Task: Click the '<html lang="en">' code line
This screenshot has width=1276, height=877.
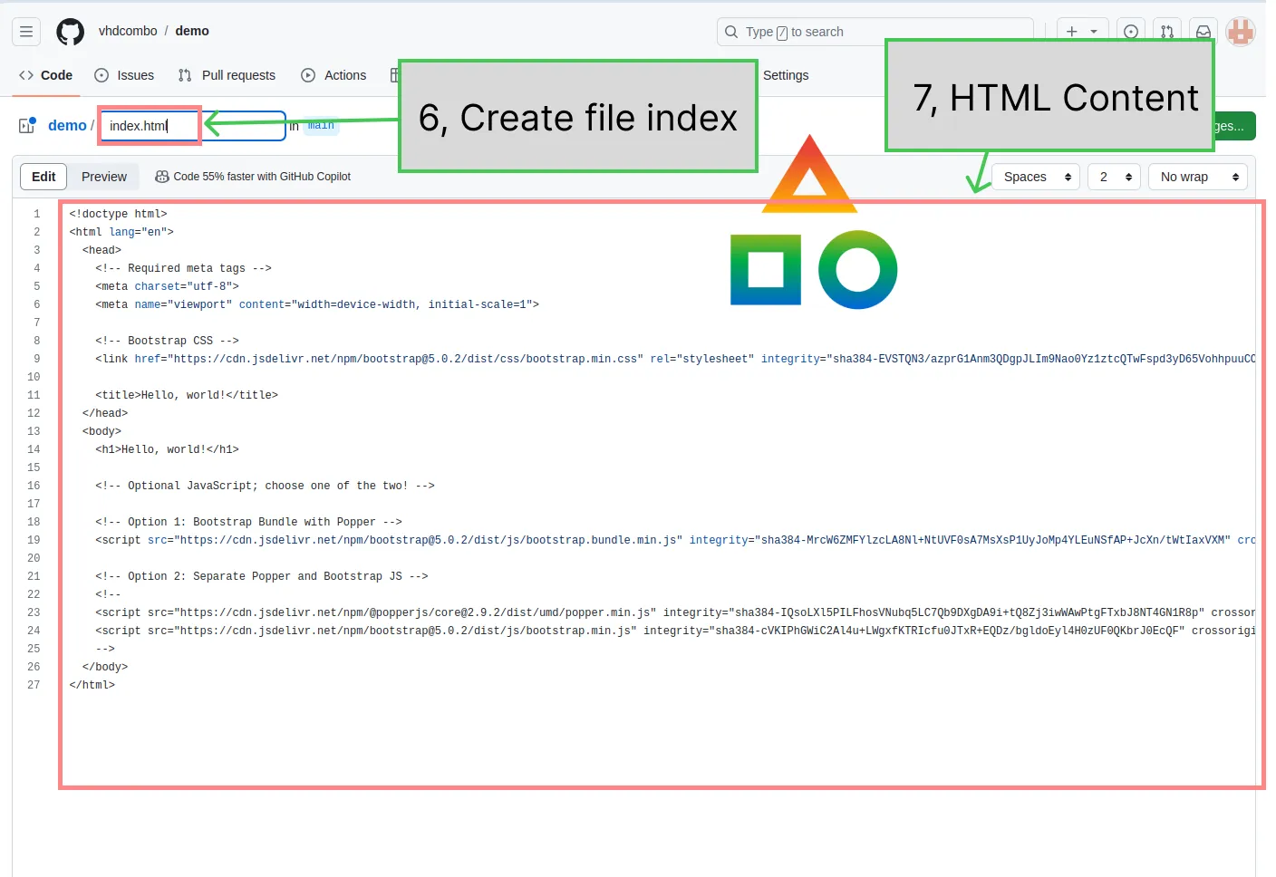Action: [x=121, y=232]
